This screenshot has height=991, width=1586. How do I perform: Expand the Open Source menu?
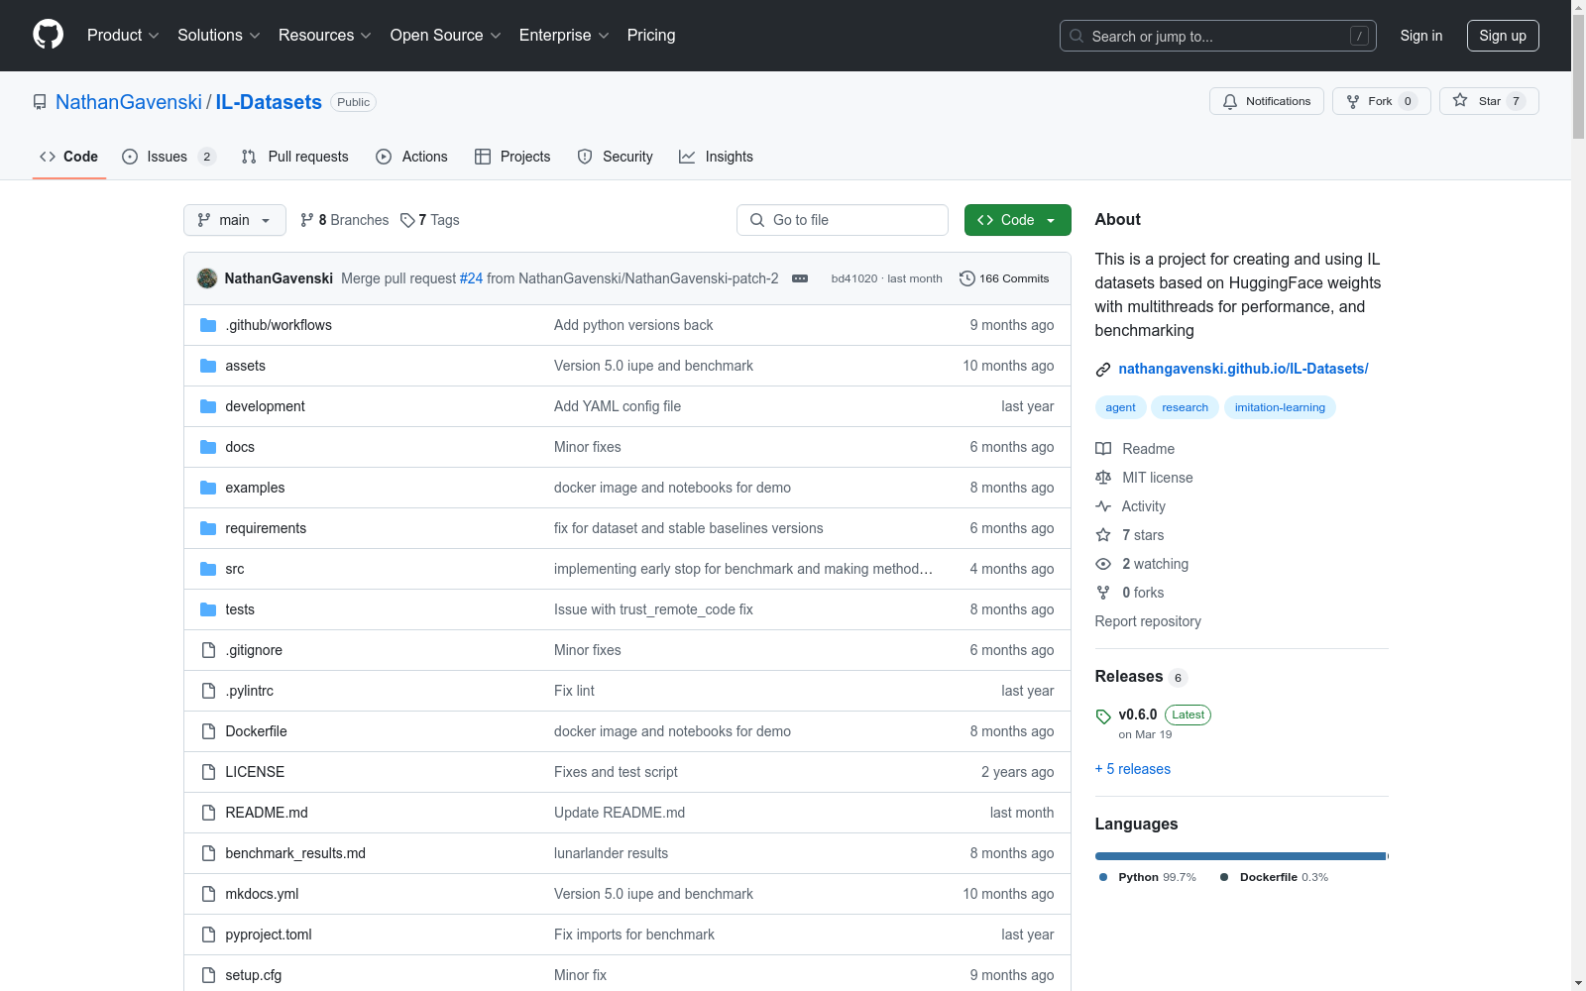click(x=446, y=35)
